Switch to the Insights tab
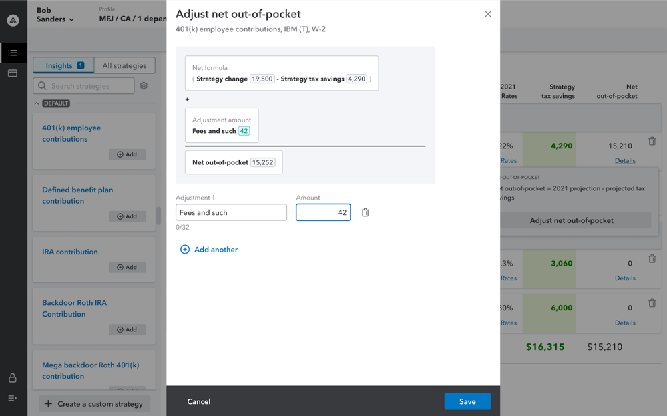Screen dimensions: 667x416 click(x=64, y=65)
